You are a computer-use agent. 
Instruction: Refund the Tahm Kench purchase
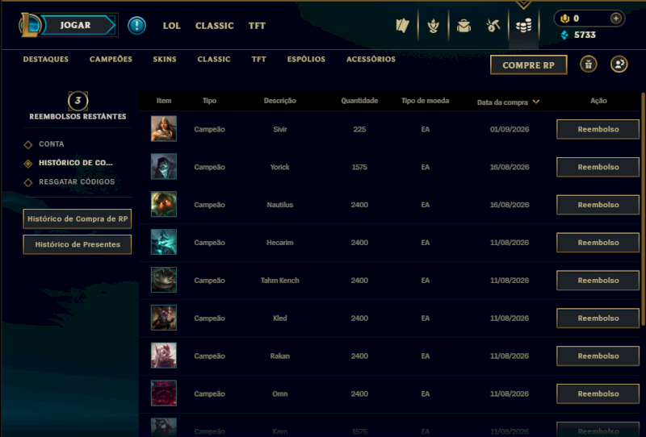coord(598,281)
